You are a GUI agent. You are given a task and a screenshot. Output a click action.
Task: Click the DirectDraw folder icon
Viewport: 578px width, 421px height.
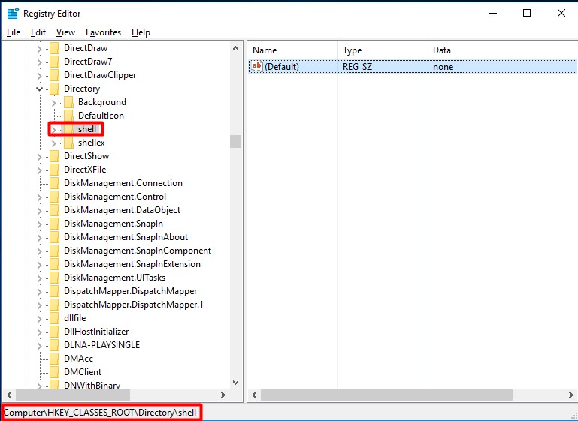tap(54, 48)
